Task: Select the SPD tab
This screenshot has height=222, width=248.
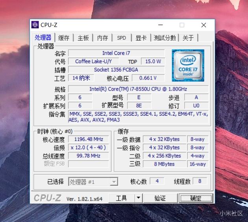Action: [x=122, y=38]
